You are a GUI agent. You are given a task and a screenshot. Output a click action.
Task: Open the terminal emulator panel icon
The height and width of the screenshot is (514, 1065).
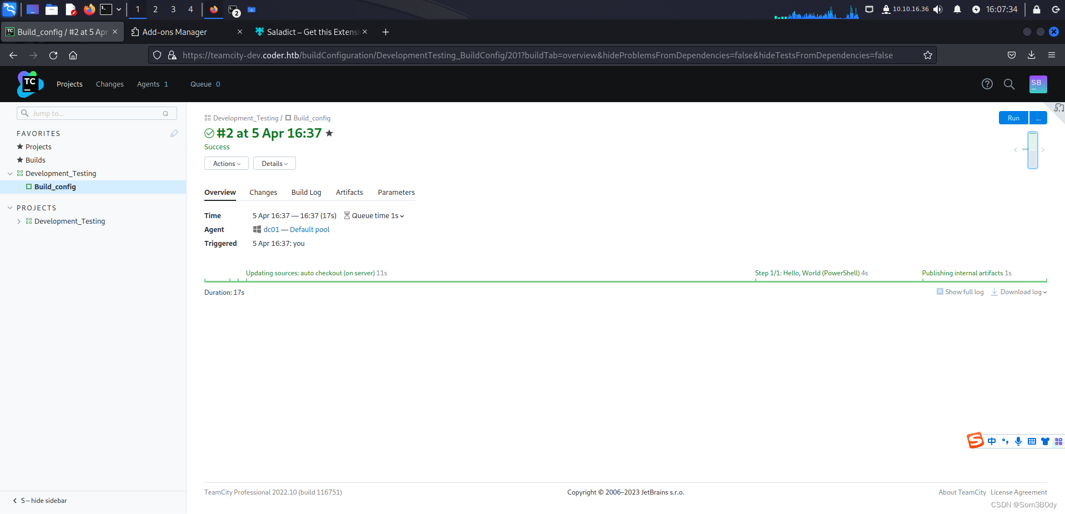tap(106, 9)
